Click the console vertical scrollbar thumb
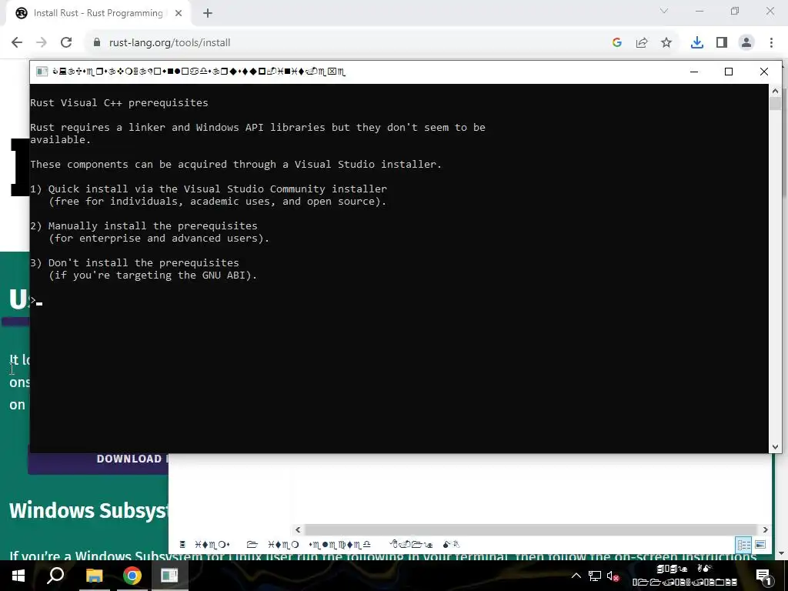This screenshot has width=788, height=591. [x=775, y=104]
